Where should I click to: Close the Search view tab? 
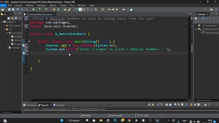(x=50, y=105)
